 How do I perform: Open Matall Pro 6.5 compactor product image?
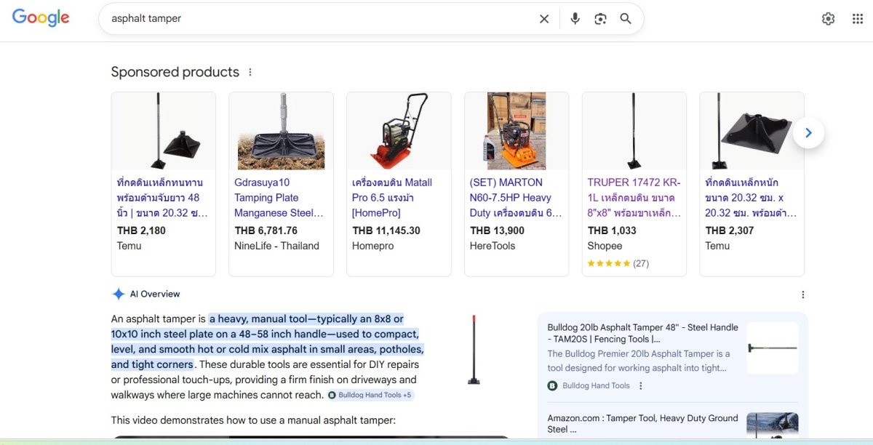(399, 131)
